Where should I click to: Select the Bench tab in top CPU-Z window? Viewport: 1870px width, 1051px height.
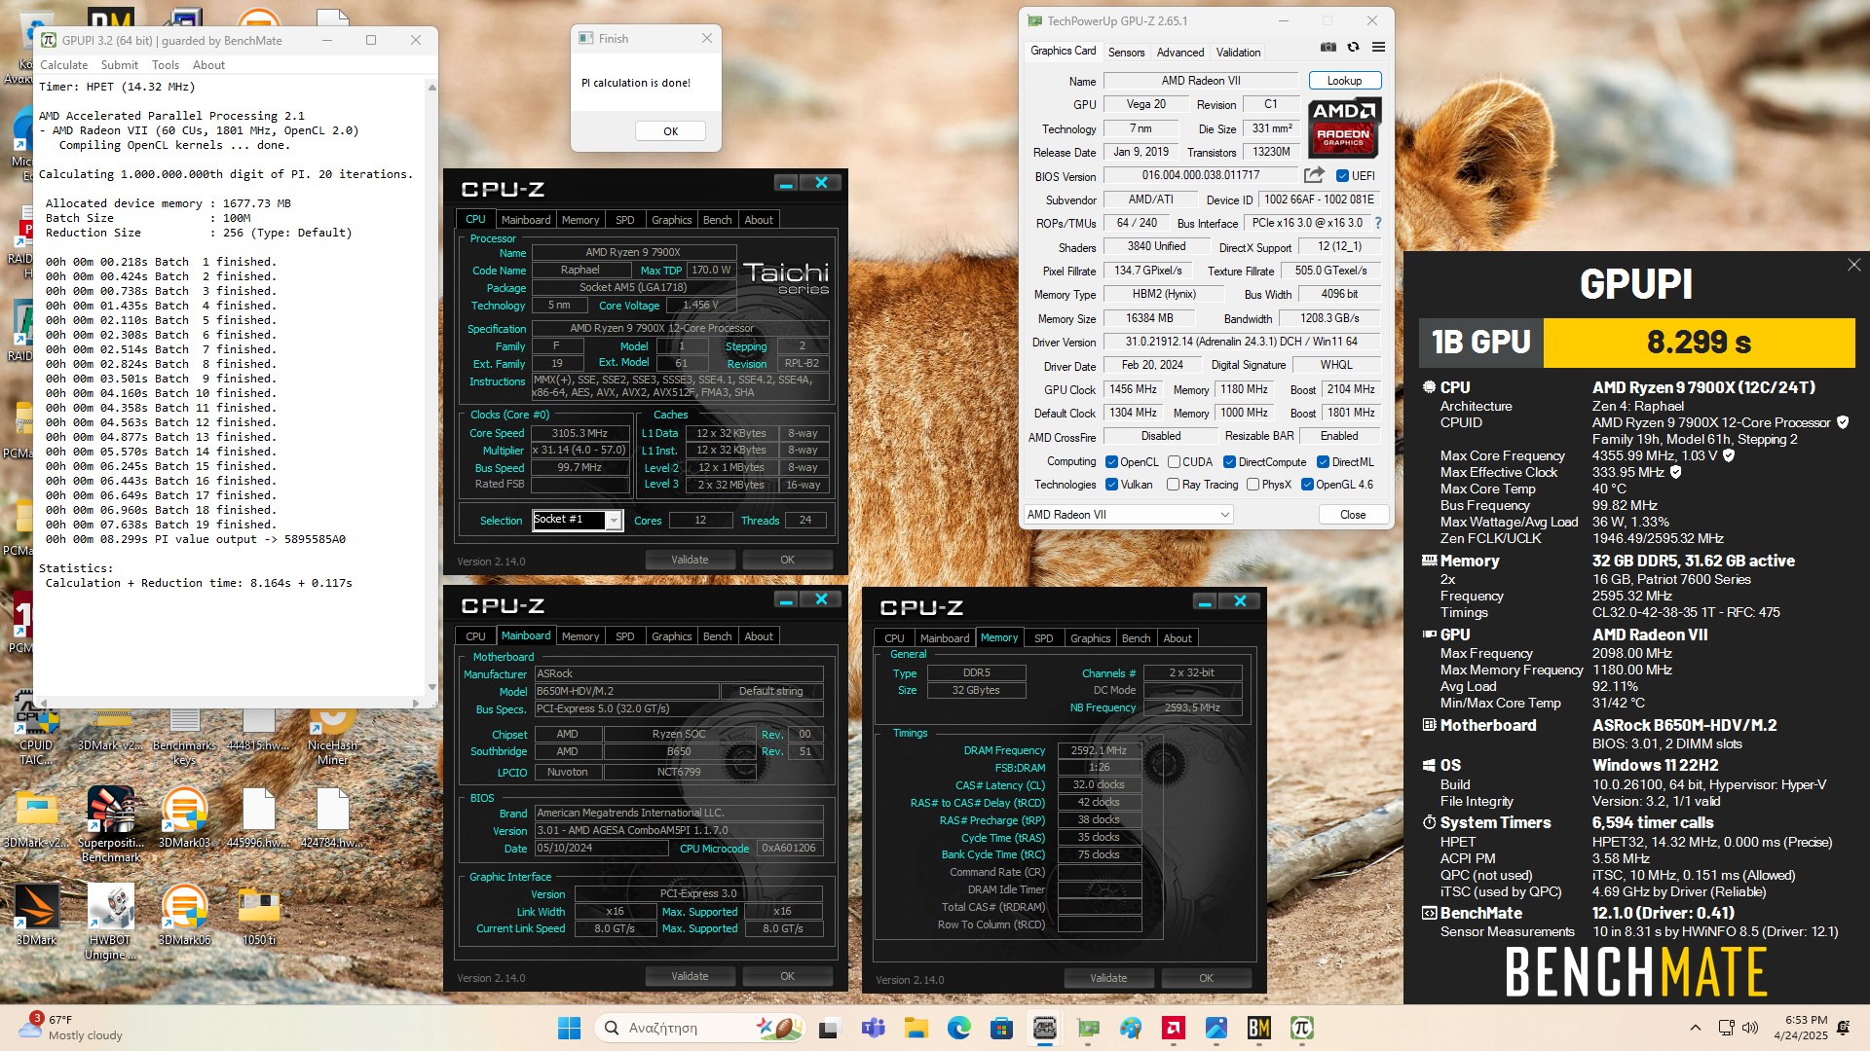717,220
